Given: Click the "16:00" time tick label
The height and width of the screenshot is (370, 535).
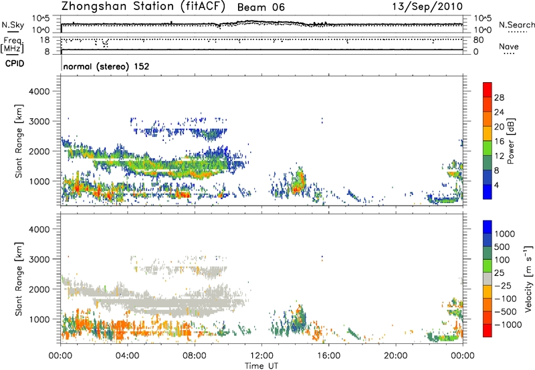Looking at the screenshot, I should point(328,356).
